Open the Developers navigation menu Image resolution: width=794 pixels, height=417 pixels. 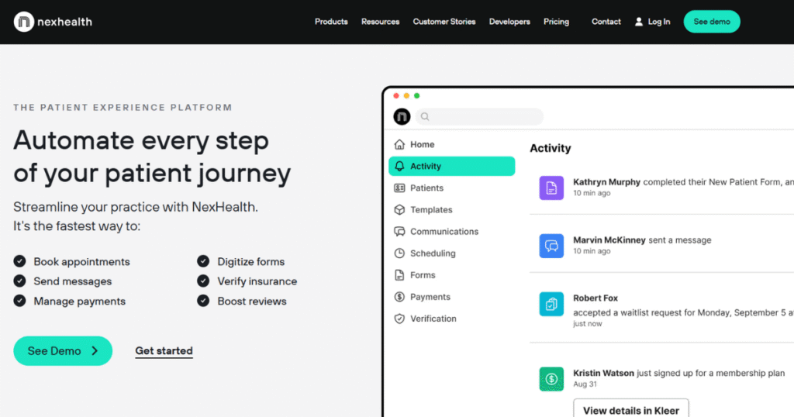click(509, 22)
